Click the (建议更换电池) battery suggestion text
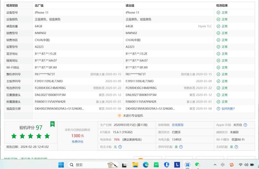Screen dimensions: 259x169 [132, 140]
